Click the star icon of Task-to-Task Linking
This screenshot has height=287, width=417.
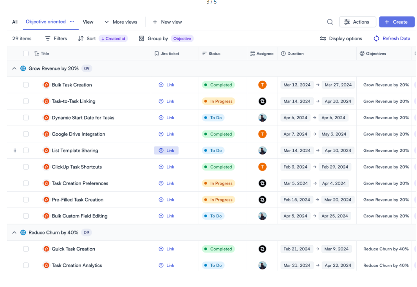(46, 101)
